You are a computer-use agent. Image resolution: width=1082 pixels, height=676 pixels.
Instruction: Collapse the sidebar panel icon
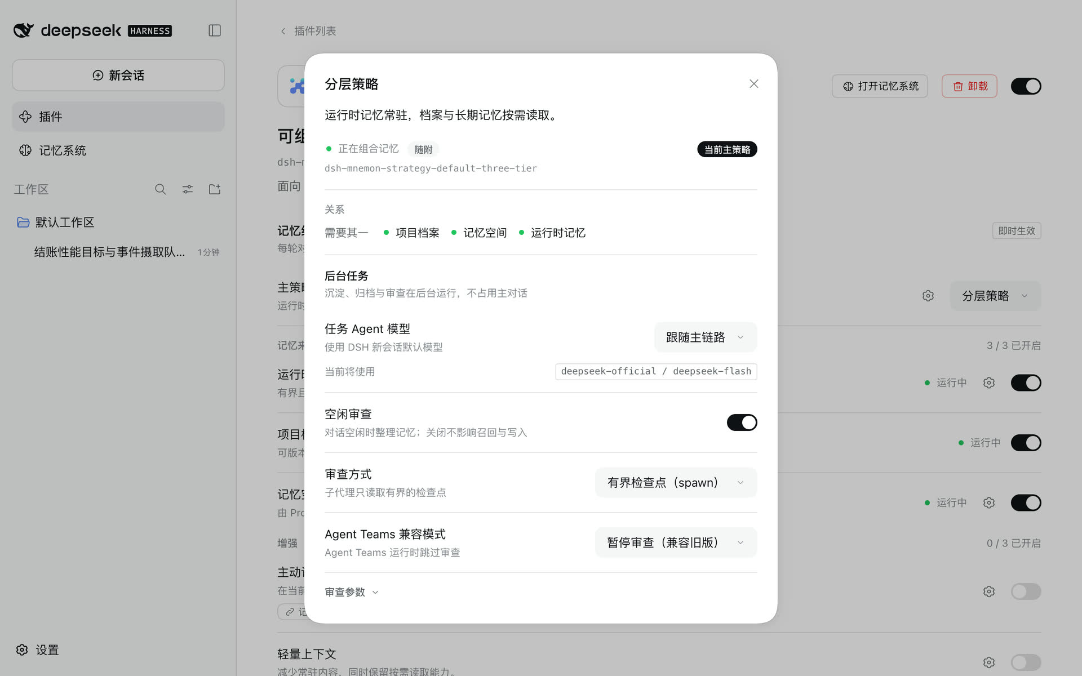[215, 30]
